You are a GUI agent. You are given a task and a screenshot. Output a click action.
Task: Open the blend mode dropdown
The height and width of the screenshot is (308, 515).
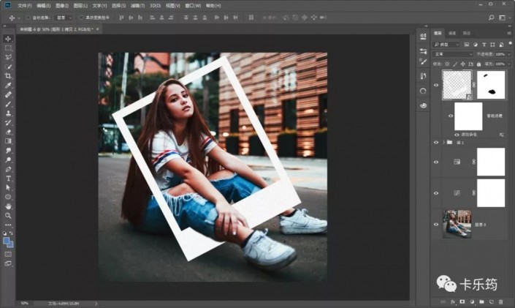click(x=453, y=54)
